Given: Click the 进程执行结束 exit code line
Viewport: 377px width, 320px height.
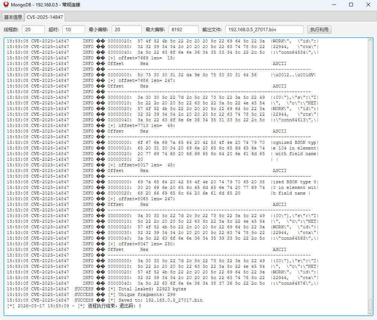Looking at the screenshot, I should (74, 306).
